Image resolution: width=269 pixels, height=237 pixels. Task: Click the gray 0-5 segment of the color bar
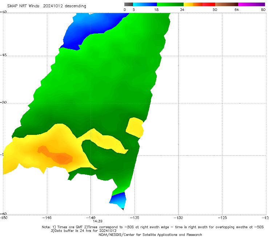coord(129,4)
